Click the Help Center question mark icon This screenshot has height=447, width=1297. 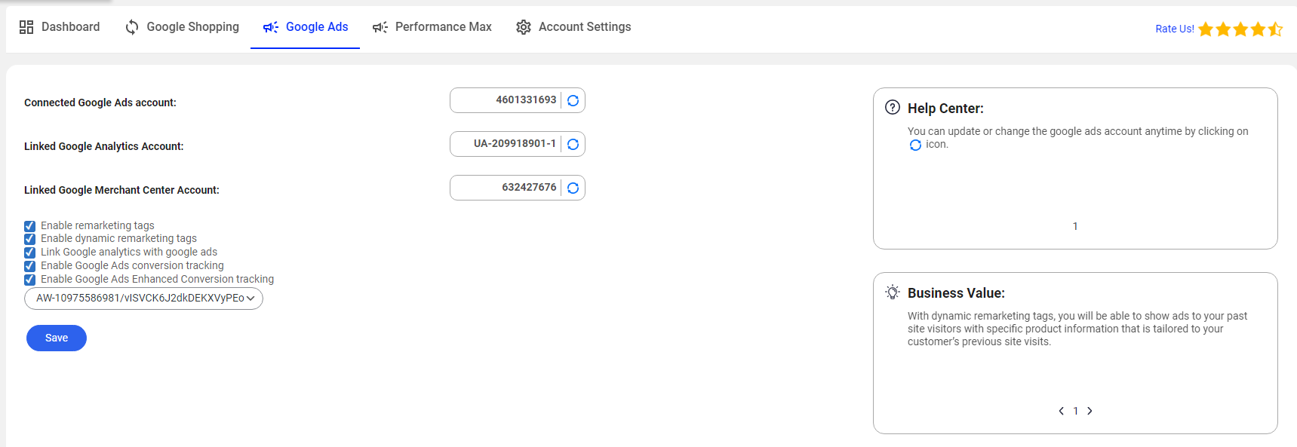click(x=893, y=107)
